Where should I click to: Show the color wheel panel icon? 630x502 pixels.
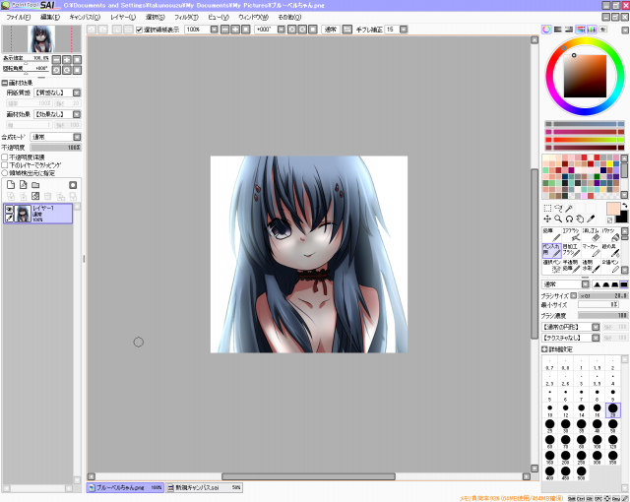pyautogui.click(x=546, y=30)
